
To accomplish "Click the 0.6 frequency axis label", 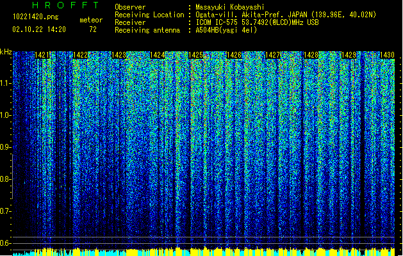I will pos(6,243).
